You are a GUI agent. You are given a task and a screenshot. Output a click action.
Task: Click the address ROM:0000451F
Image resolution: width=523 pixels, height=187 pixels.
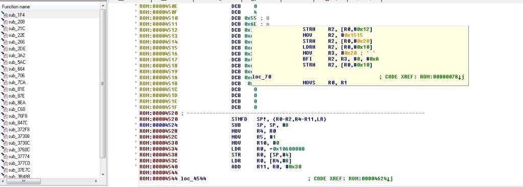159,107
